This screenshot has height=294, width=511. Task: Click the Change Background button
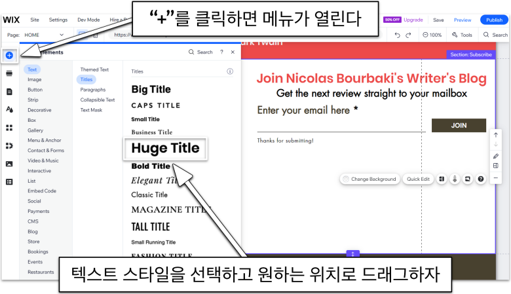tap(369, 179)
